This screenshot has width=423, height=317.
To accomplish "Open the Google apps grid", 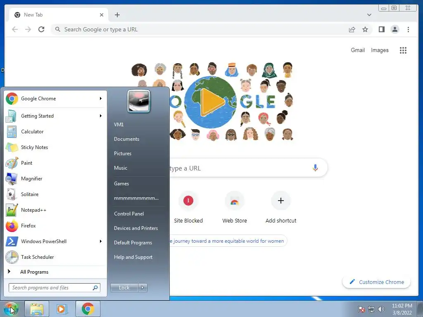I will click(x=403, y=50).
